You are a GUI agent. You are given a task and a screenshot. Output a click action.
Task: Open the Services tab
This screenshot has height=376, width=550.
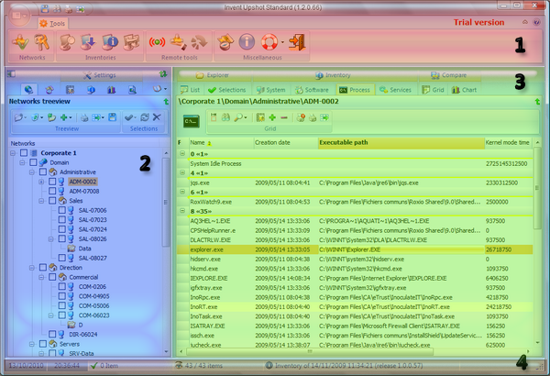(395, 90)
